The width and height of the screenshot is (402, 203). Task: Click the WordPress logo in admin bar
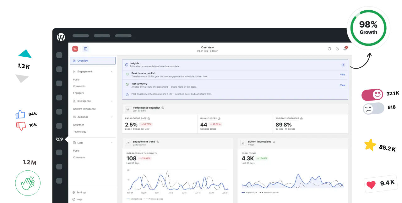coord(61,37)
